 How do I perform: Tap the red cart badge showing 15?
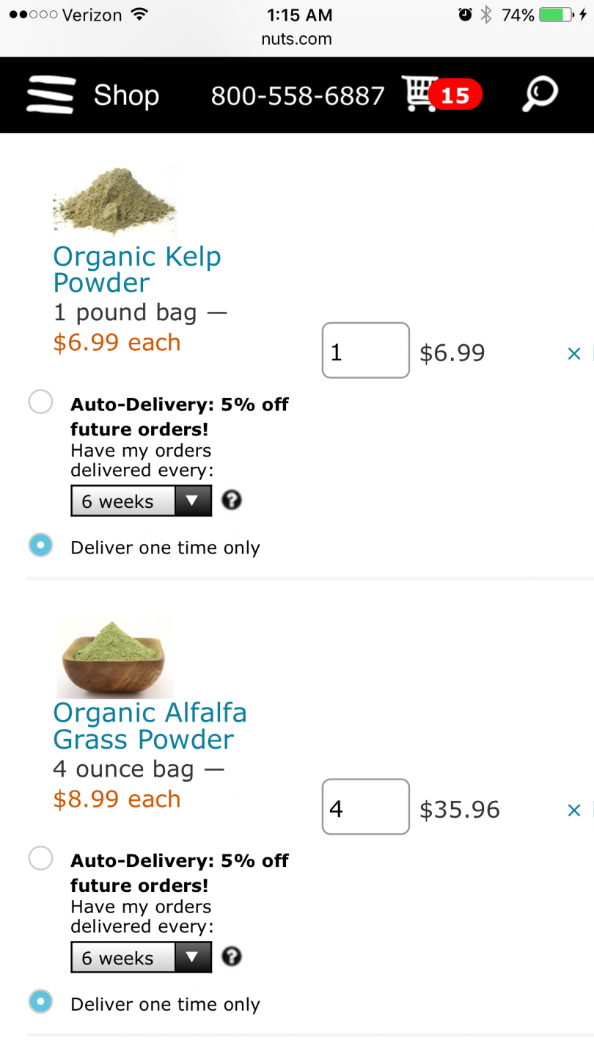pyautogui.click(x=455, y=95)
